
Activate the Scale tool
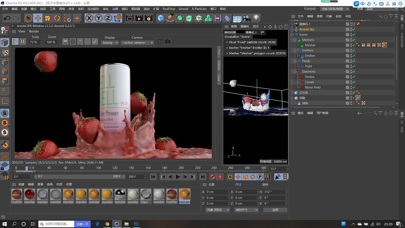pyautogui.click(x=47, y=18)
